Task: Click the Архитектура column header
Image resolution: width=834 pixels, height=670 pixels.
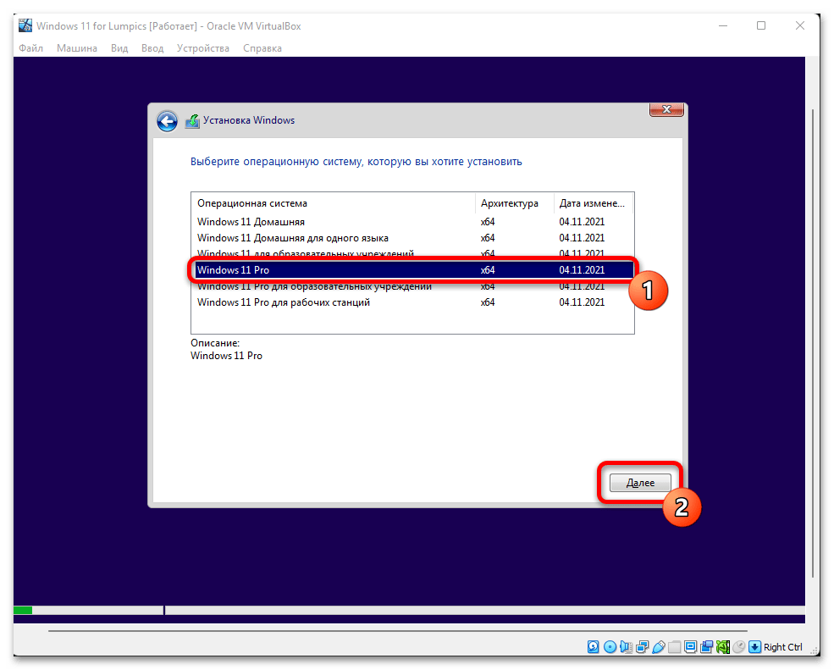Action: pos(509,203)
